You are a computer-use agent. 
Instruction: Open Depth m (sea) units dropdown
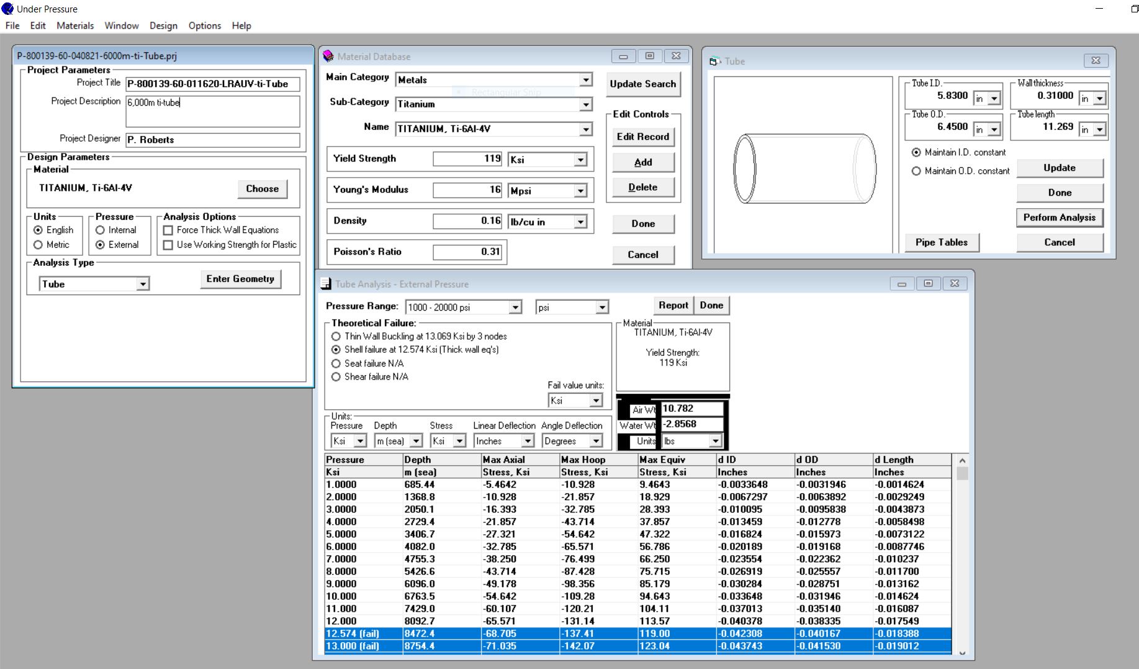416,441
